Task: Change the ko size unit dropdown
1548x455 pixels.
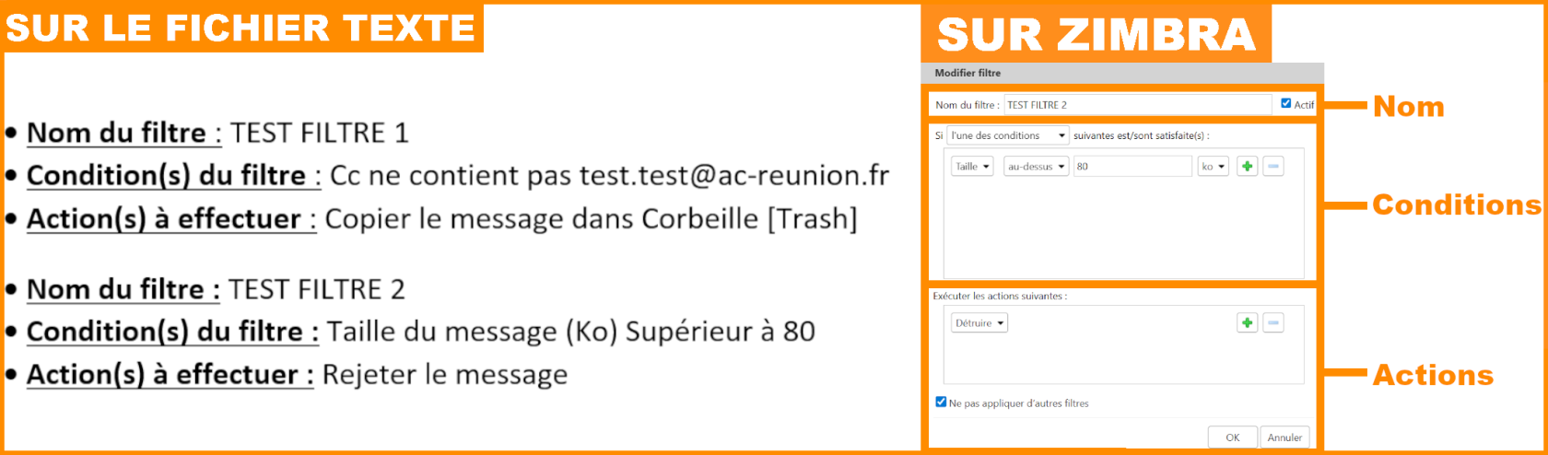Action: 1213,167
